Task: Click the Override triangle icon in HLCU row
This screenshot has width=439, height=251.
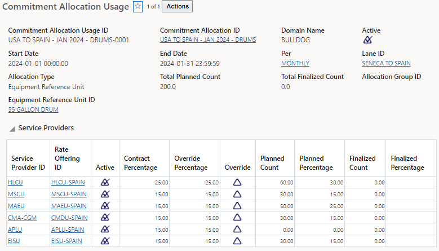Action: click(237, 182)
